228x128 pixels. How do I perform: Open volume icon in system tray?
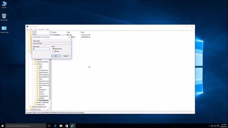[x=215, y=126]
